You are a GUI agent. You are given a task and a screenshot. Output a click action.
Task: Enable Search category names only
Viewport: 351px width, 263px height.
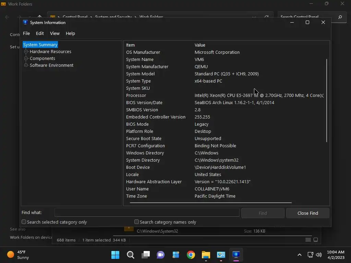tap(136, 222)
